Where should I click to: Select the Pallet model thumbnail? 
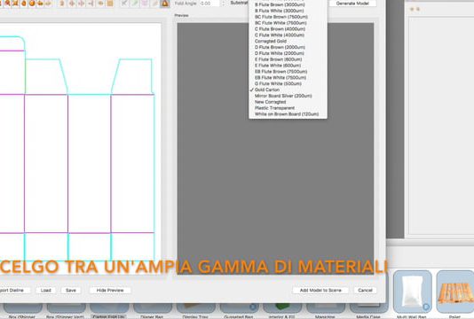pos(455,292)
